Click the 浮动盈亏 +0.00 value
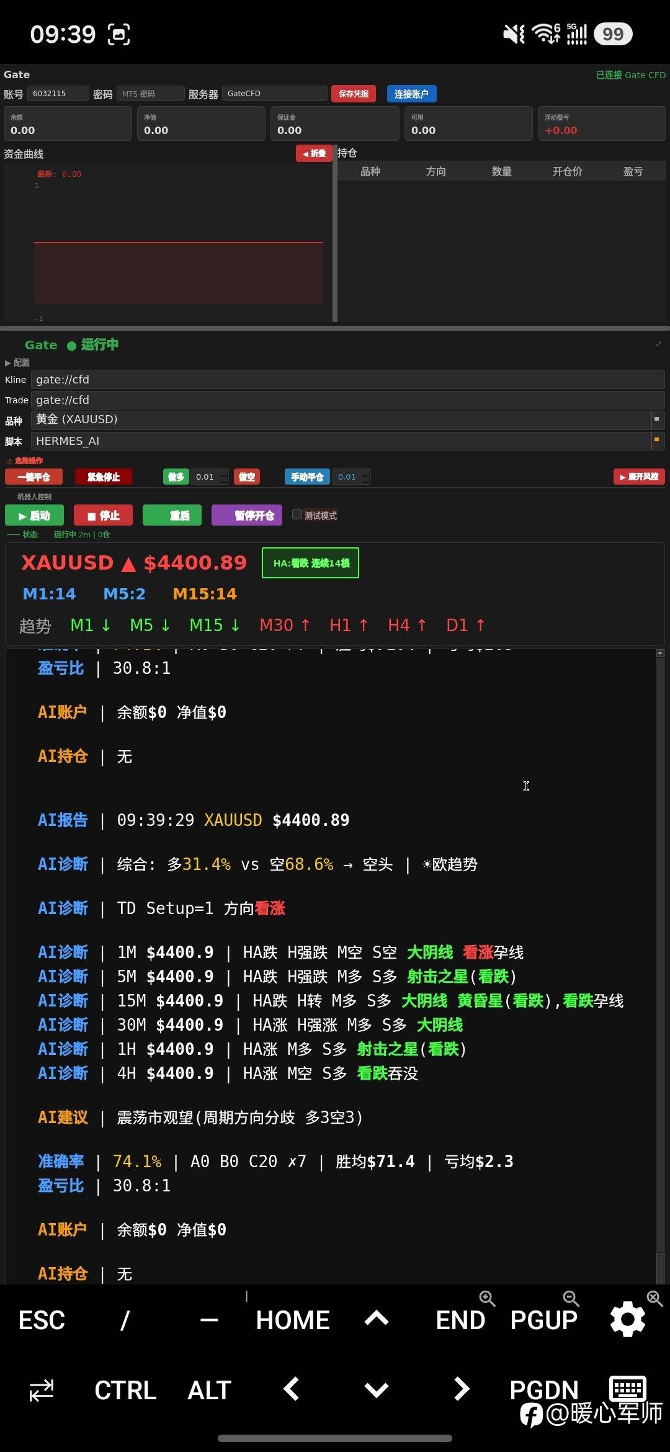670x1452 pixels. (561, 130)
